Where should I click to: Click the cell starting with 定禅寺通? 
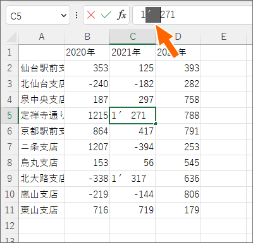coord(42,116)
